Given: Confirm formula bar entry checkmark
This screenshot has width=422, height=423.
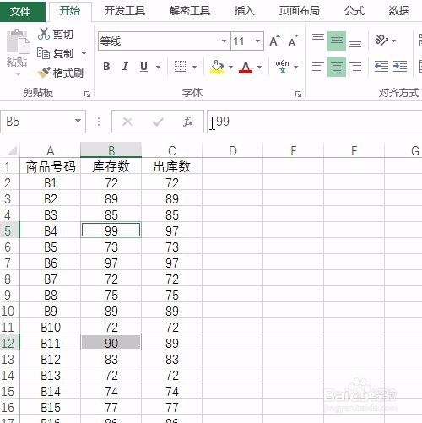Looking at the screenshot, I should (158, 122).
